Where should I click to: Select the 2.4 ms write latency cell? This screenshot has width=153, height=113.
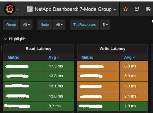[134, 96]
